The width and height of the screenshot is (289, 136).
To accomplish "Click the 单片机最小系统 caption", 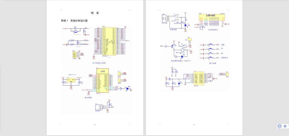I will [99, 63].
